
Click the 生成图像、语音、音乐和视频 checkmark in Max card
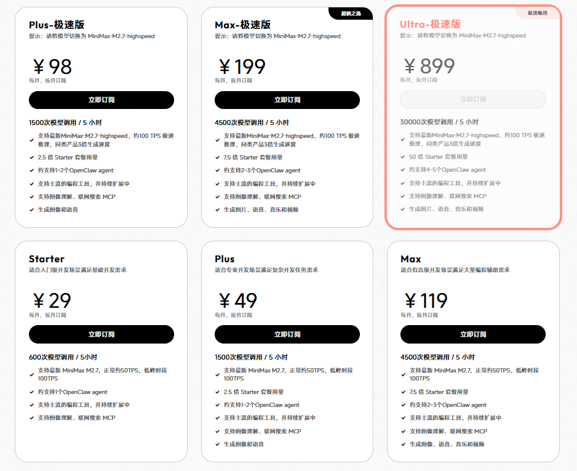[x=404, y=445]
